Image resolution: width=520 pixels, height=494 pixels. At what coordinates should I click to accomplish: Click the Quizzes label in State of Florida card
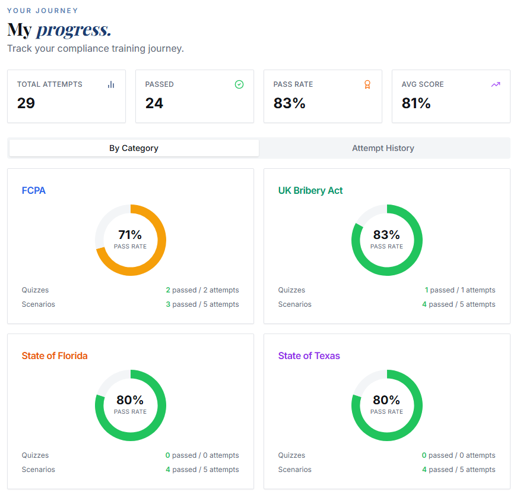point(35,455)
